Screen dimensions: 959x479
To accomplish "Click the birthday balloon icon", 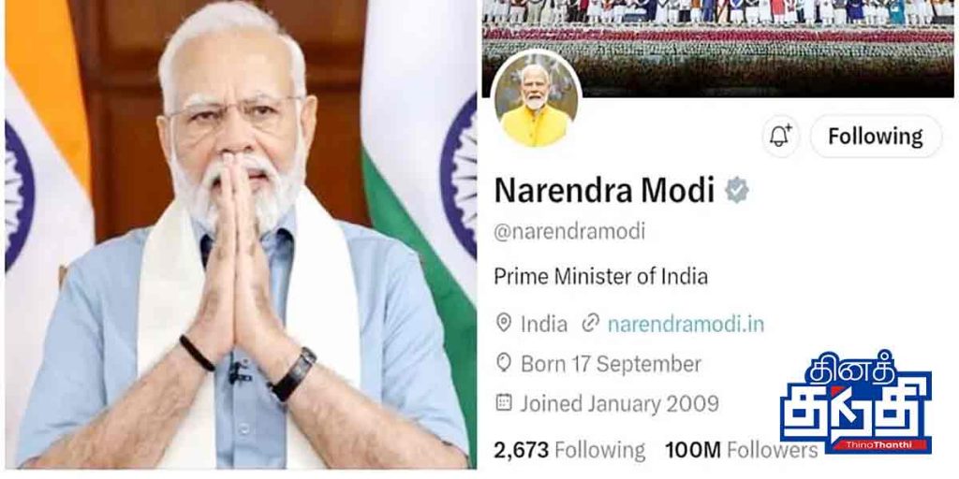I will pos(503,364).
